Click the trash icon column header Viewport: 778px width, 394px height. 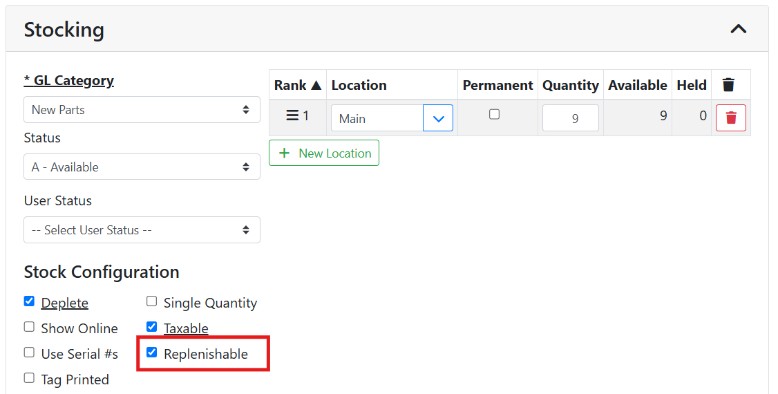[x=728, y=85]
